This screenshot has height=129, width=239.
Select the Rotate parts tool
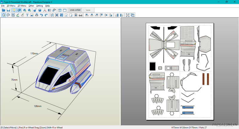(x=8, y=15)
